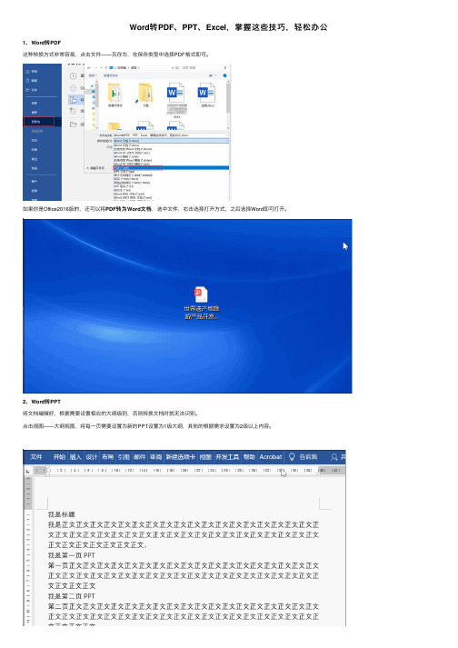Screen dimensions: 458x648
Task: Click the recent clock icon in Save As pane
Action: point(74,75)
